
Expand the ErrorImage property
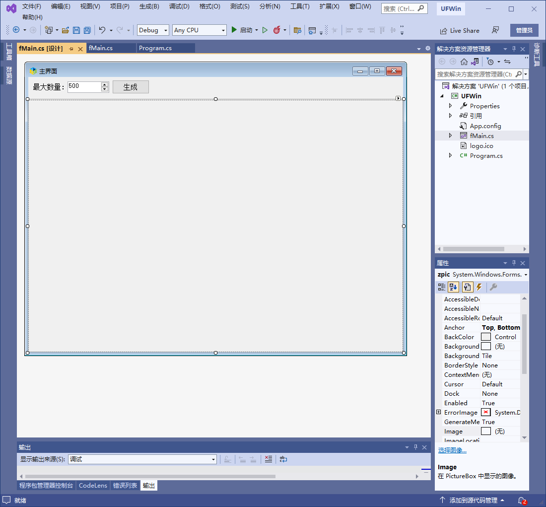tap(438, 412)
